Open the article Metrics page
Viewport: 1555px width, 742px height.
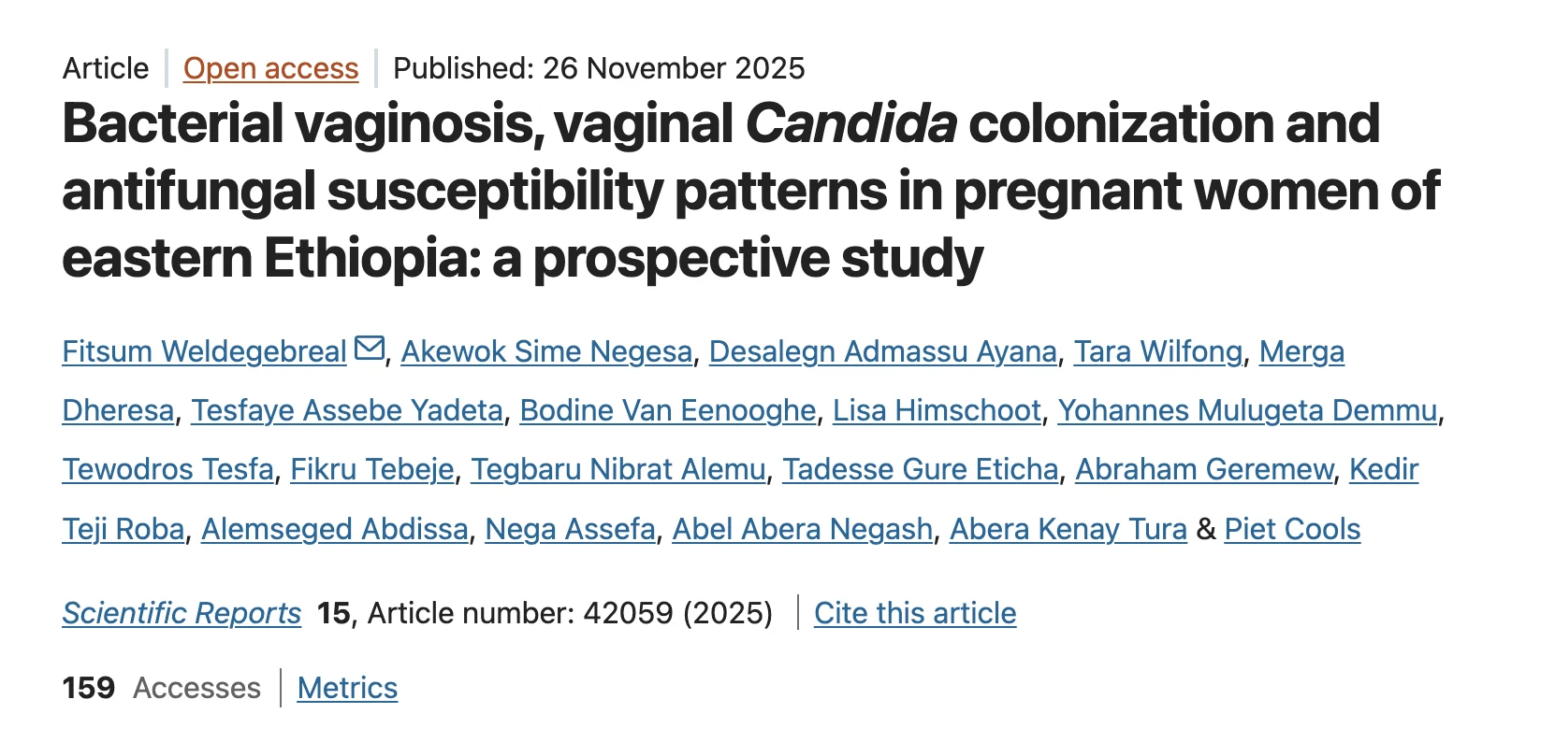[347, 688]
